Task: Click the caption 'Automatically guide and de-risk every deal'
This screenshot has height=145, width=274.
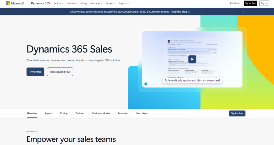Action: [192, 80]
